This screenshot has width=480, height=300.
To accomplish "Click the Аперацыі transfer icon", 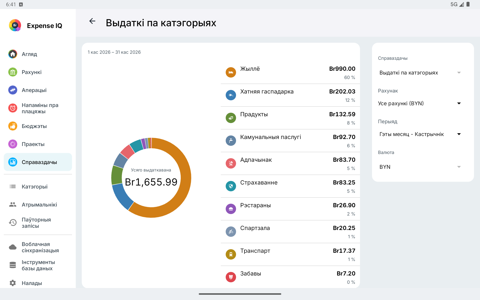I will [13, 90].
